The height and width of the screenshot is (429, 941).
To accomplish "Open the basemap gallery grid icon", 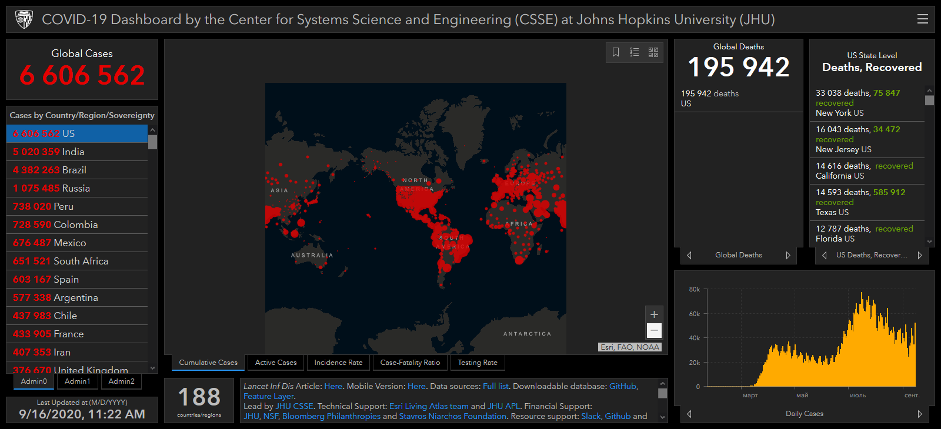I will click(653, 52).
